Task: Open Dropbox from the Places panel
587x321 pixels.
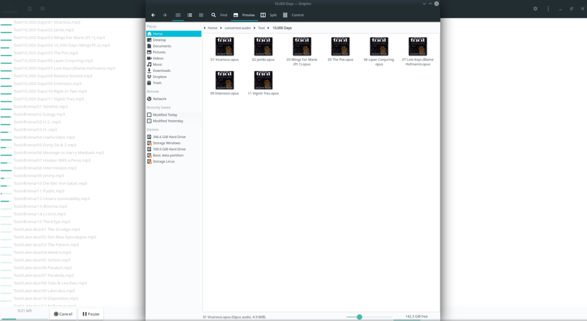Action: pos(160,76)
